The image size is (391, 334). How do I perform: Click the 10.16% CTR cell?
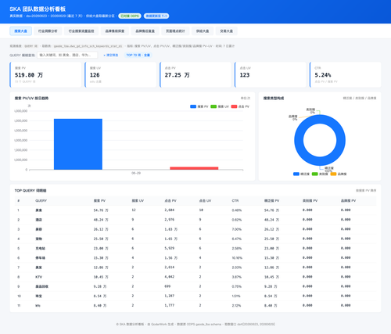[x=237, y=258]
